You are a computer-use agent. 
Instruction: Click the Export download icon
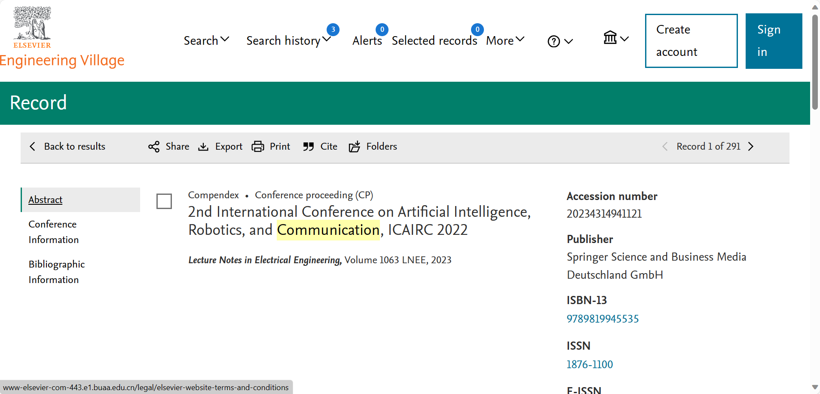pyautogui.click(x=203, y=147)
